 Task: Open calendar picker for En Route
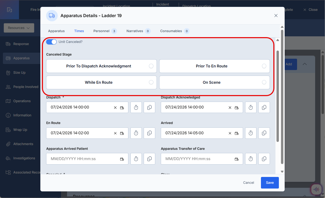pyautogui.click(x=122, y=133)
